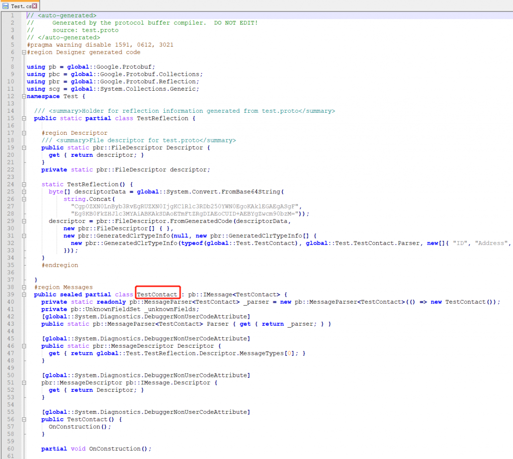513x459 pixels.
Task: Click '#region Messages' on line 38
Action: coord(64,287)
